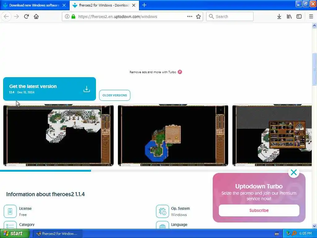Go back to the previous page

click(6, 16)
